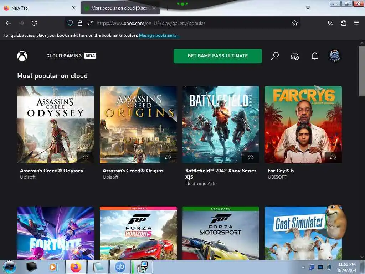Click the Get Game Pass Ultimate button
The width and height of the screenshot is (365, 274).
coord(218,56)
